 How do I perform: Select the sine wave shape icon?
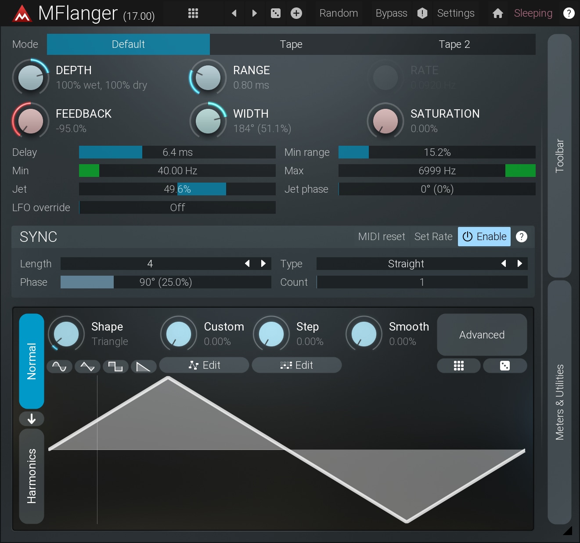[x=59, y=366]
